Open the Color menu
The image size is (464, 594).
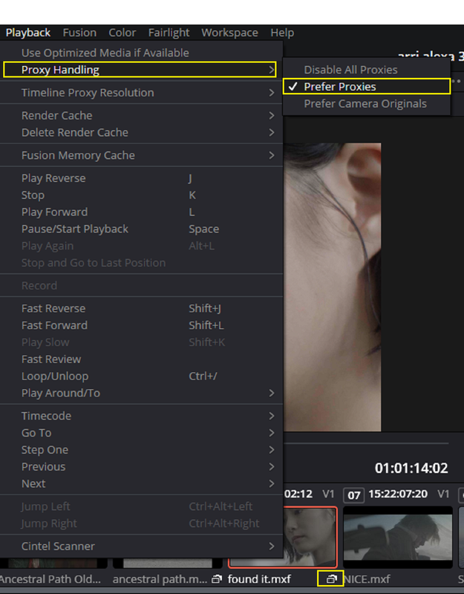coord(122,33)
